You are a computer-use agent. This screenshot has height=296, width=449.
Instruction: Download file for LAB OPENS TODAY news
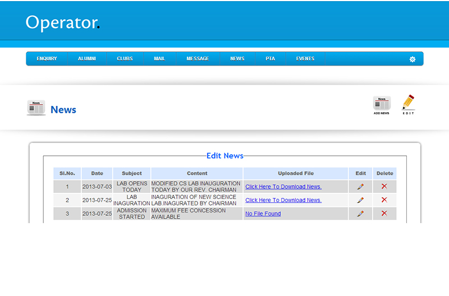coord(283,187)
